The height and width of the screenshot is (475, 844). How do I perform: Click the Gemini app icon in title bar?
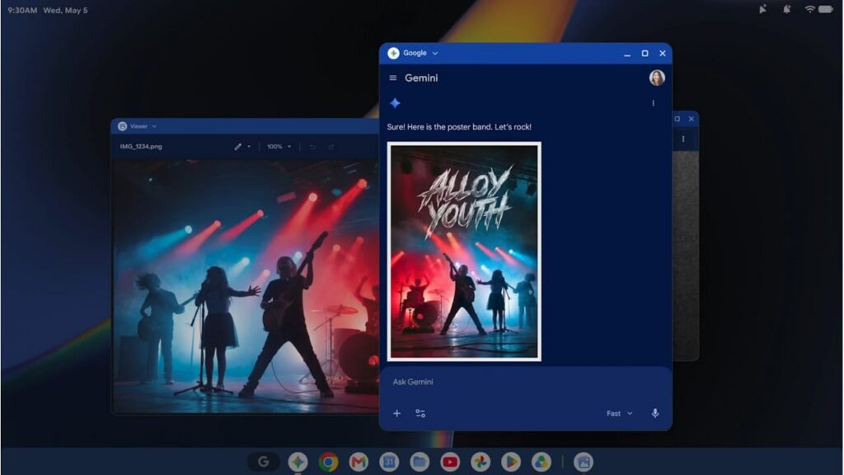click(x=393, y=53)
